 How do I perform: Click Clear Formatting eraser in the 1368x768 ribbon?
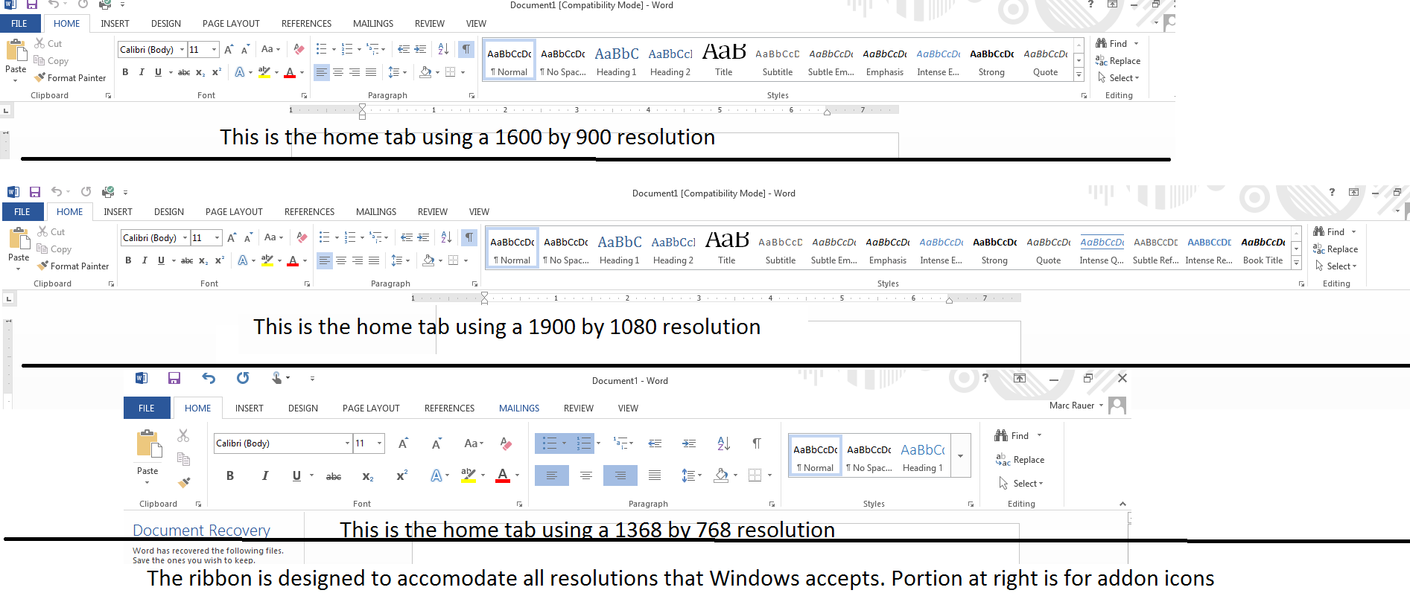click(506, 443)
